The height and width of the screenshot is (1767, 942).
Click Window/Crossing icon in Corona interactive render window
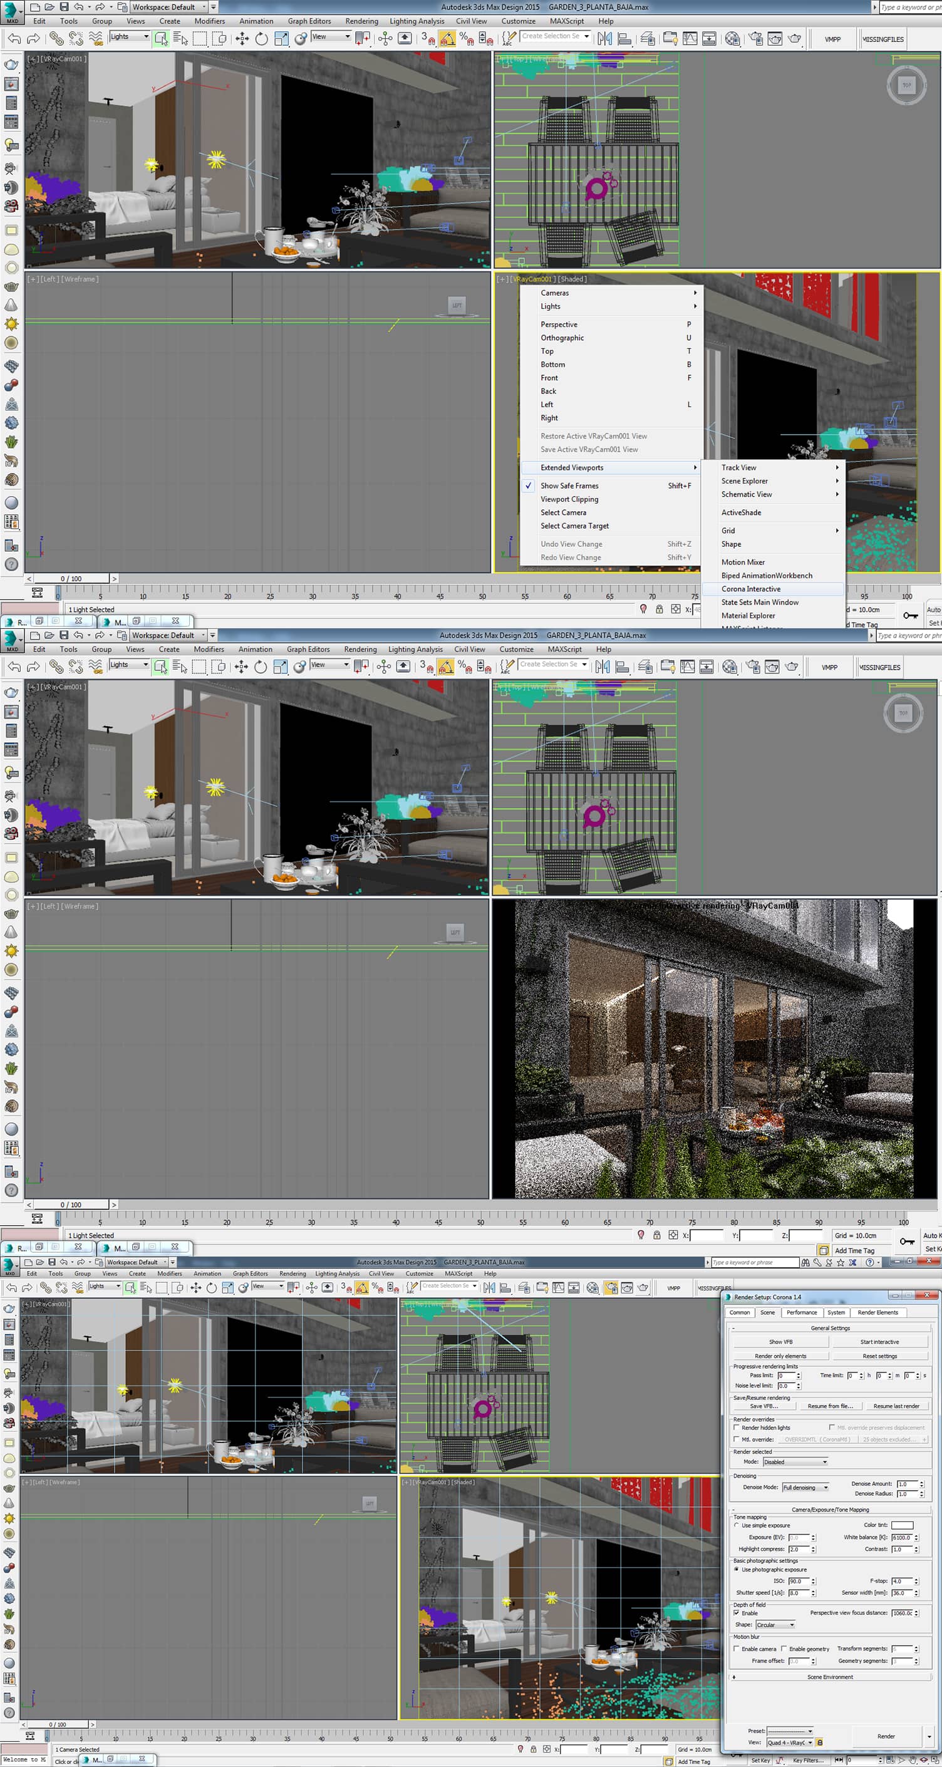(218, 666)
